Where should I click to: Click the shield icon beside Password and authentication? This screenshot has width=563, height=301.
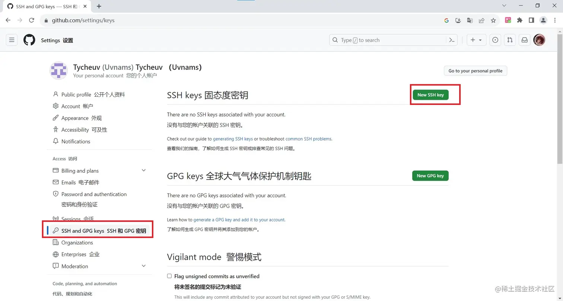tap(55, 194)
